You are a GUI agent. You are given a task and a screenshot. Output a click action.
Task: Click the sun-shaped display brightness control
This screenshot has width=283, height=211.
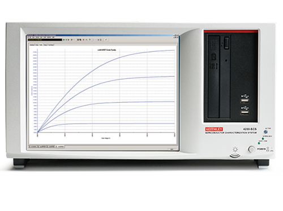coord(235,150)
